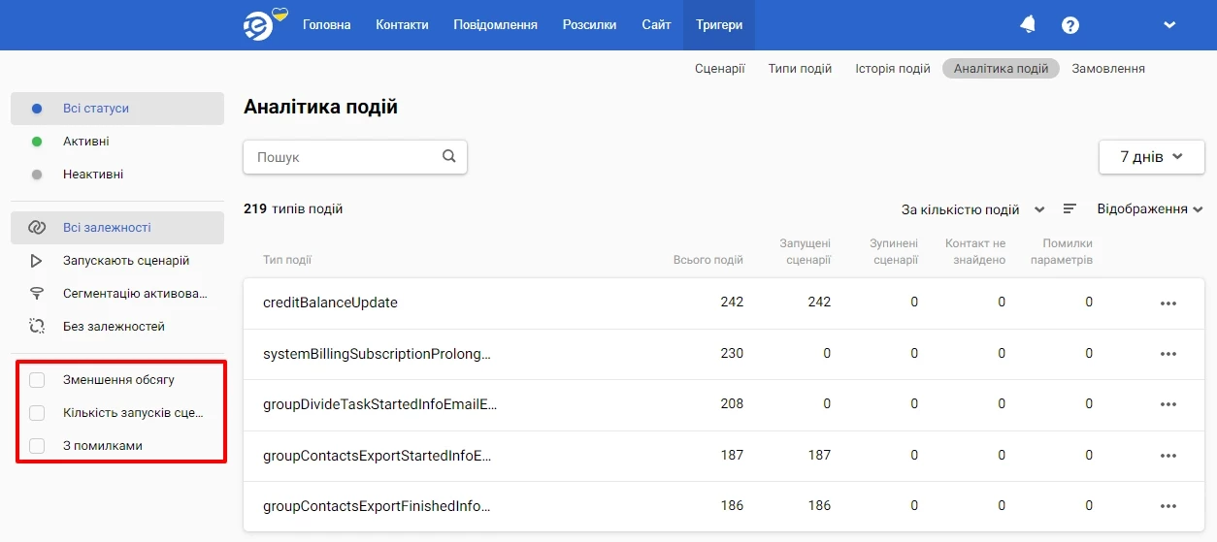Open the creditBalanceUpdate row options menu
This screenshot has height=542, width=1217.
point(1168,303)
